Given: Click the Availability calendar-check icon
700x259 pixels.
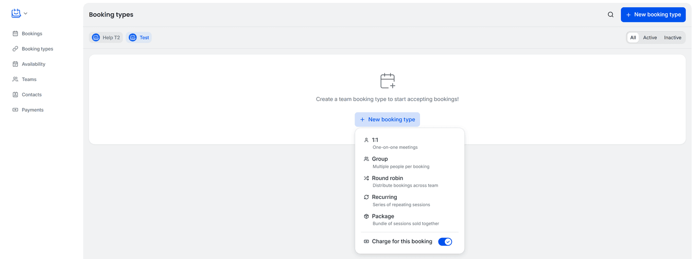Looking at the screenshot, I should 15,64.
